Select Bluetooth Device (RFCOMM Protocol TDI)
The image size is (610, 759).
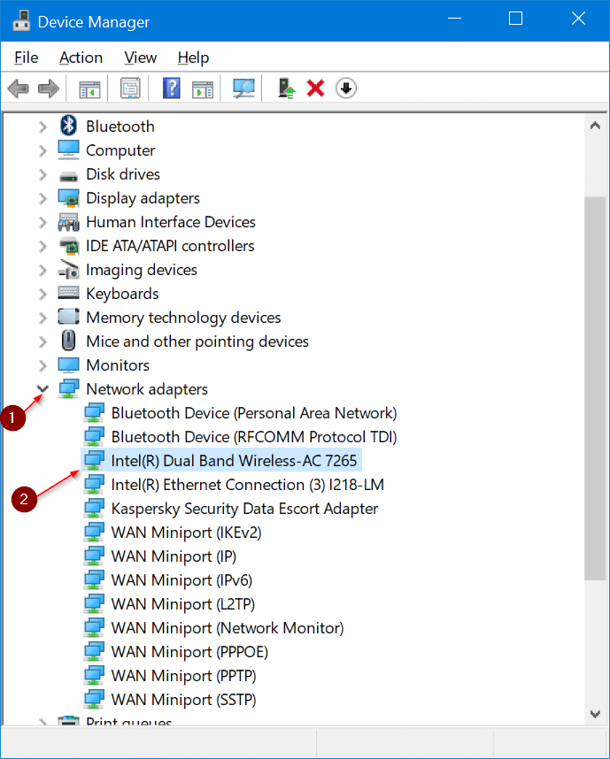pyautogui.click(x=254, y=437)
